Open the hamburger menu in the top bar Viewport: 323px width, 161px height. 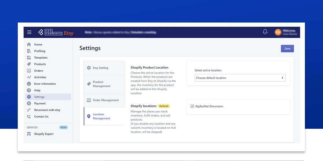[x=29, y=32]
